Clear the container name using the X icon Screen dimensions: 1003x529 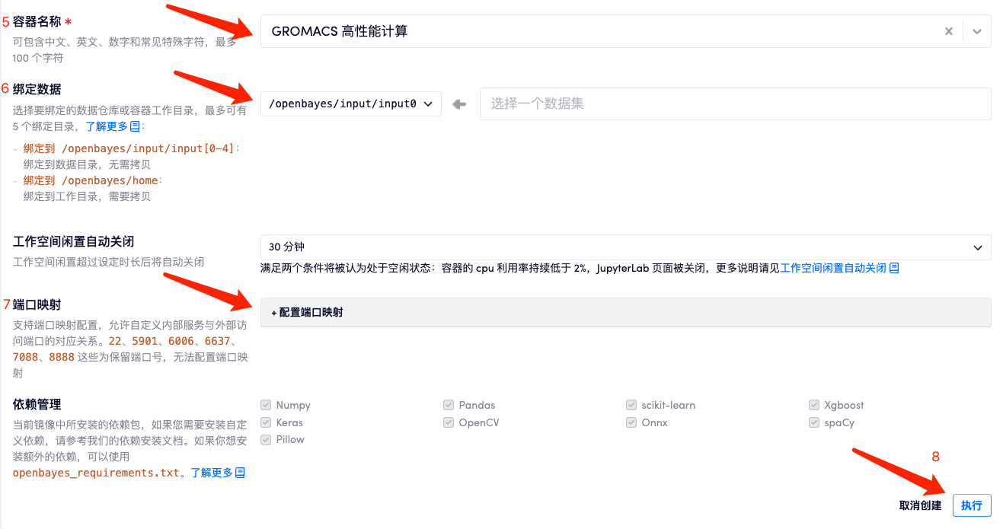coord(948,31)
